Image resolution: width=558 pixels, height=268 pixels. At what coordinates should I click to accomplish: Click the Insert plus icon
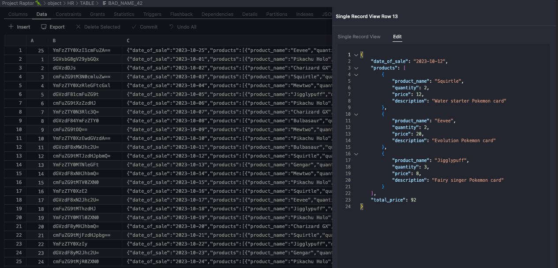pos(11,27)
